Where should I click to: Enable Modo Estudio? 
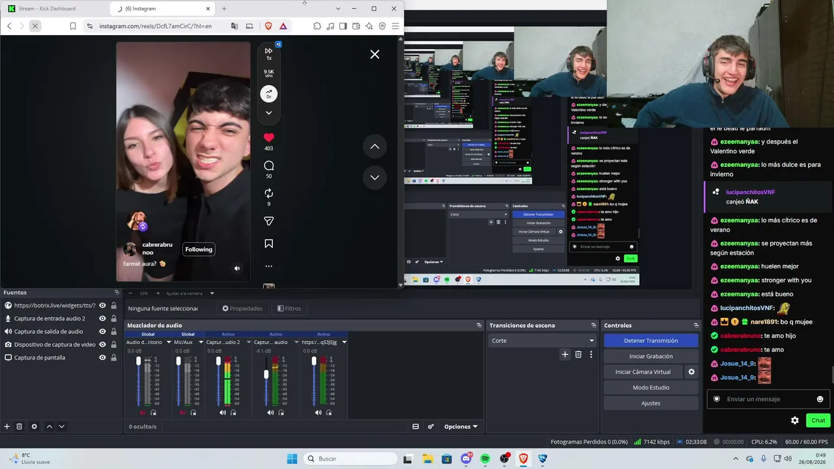click(x=651, y=388)
